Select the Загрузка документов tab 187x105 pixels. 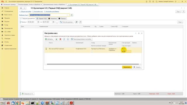click(x=27, y=19)
